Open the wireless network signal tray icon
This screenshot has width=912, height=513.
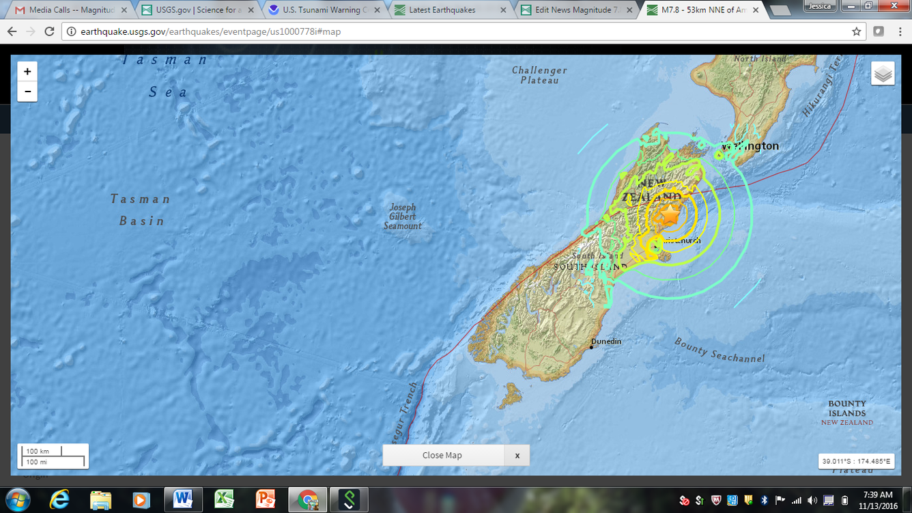(x=796, y=501)
